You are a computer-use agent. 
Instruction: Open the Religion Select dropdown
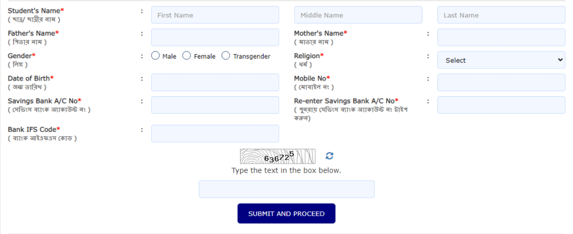coord(501,60)
